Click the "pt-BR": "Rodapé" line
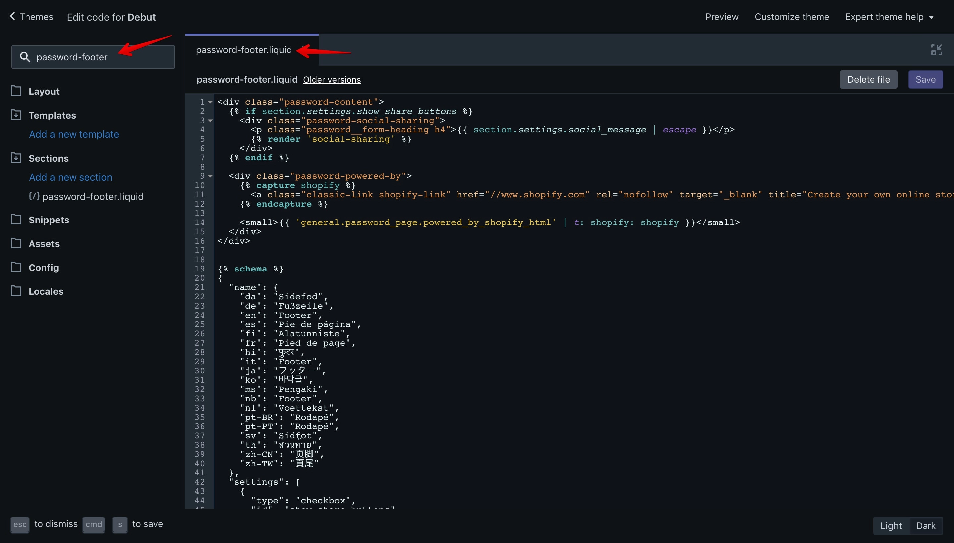The image size is (954, 543). click(x=290, y=417)
